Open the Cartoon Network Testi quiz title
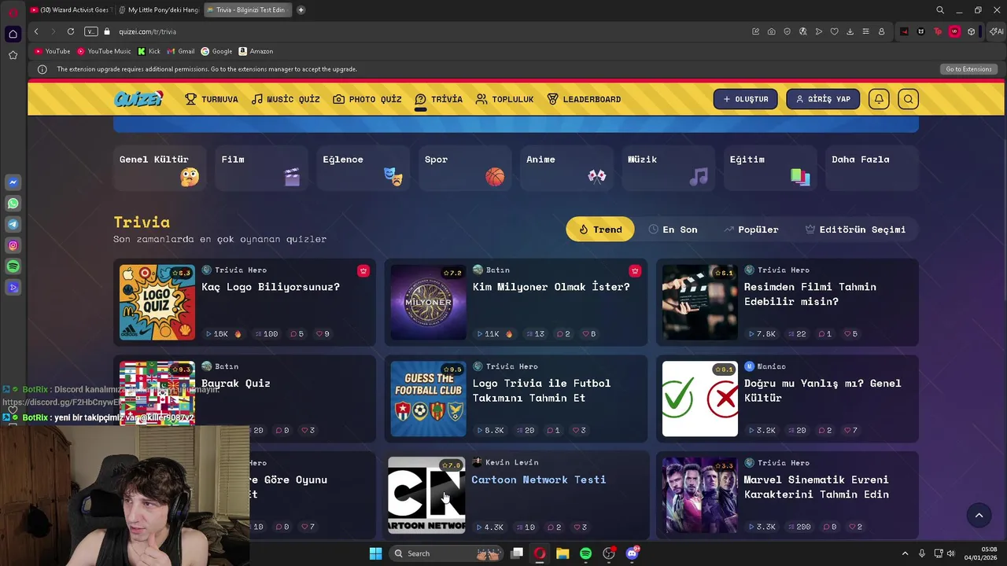Viewport: 1007px width, 566px height. click(539, 480)
